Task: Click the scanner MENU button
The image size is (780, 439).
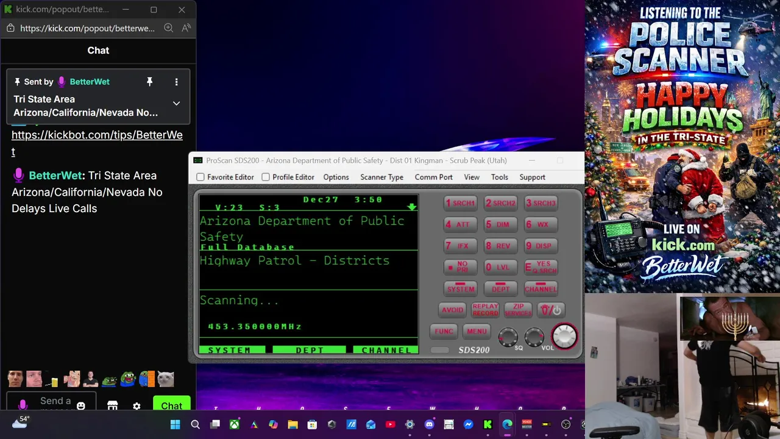Action: [477, 331]
